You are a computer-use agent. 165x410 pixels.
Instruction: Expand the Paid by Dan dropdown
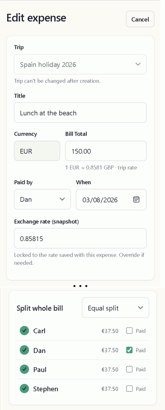[x=43, y=200]
